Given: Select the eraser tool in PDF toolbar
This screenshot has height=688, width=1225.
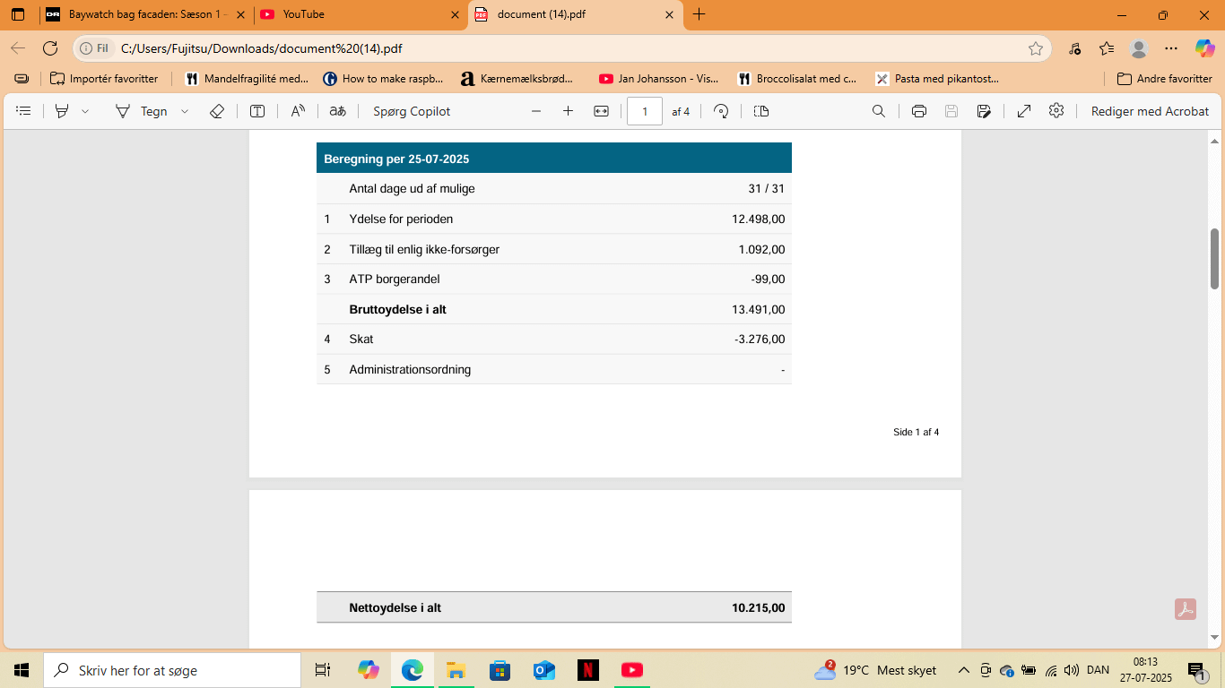Looking at the screenshot, I should [x=216, y=111].
